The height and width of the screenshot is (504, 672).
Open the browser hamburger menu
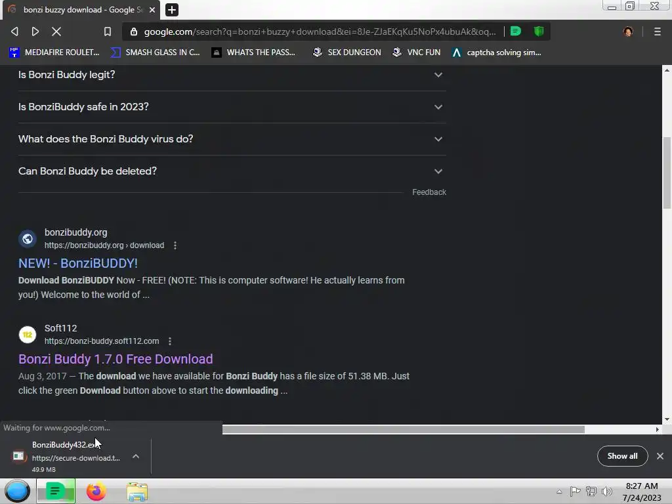(658, 31)
